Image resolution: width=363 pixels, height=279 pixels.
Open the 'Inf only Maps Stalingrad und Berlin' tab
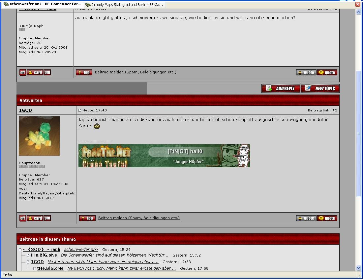125,5
